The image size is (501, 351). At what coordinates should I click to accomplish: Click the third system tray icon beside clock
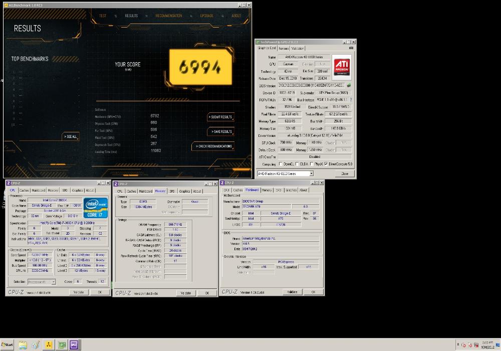pyautogui.click(x=476, y=345)
